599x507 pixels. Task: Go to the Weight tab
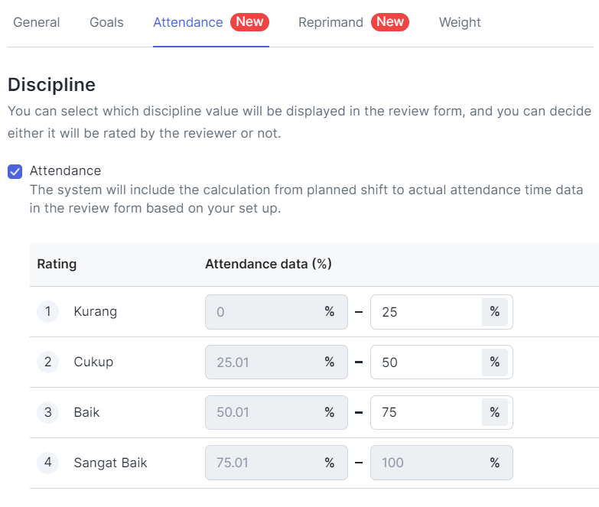click(460, 22)
